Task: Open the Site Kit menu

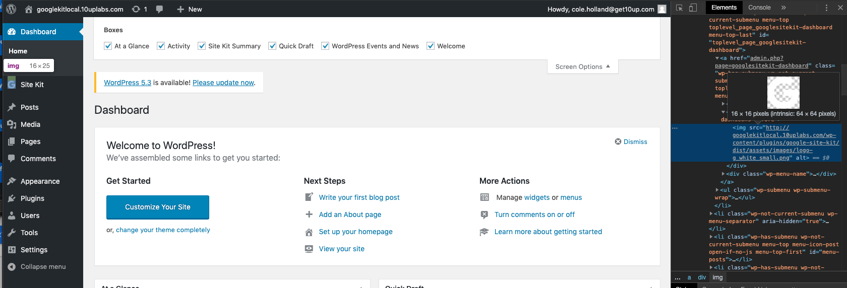Action: (43, 85)
